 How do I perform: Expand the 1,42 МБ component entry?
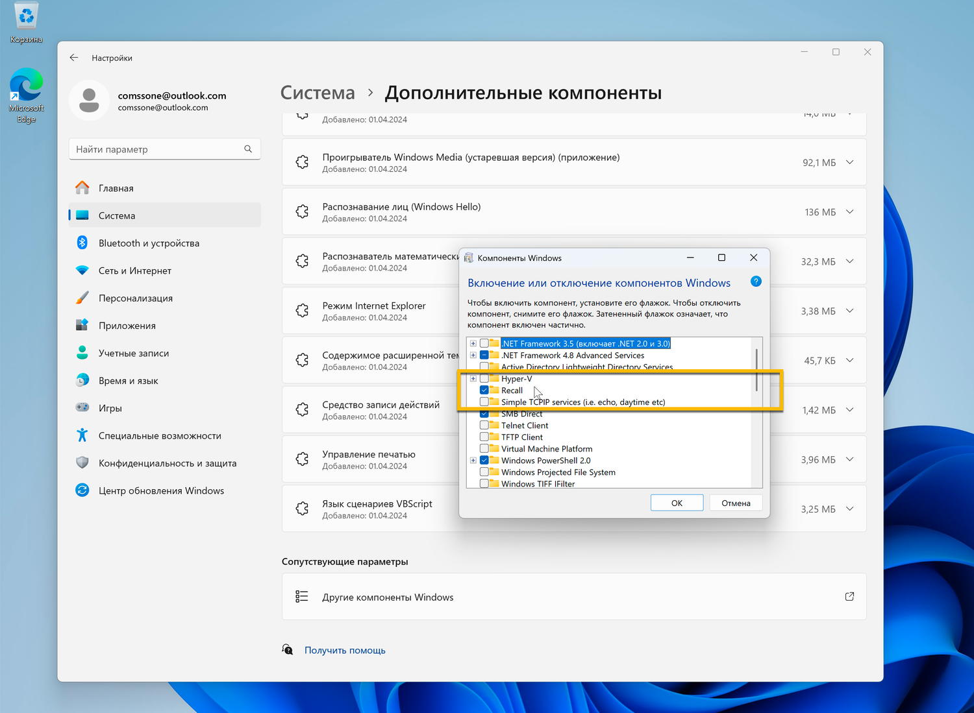(849, 409)
